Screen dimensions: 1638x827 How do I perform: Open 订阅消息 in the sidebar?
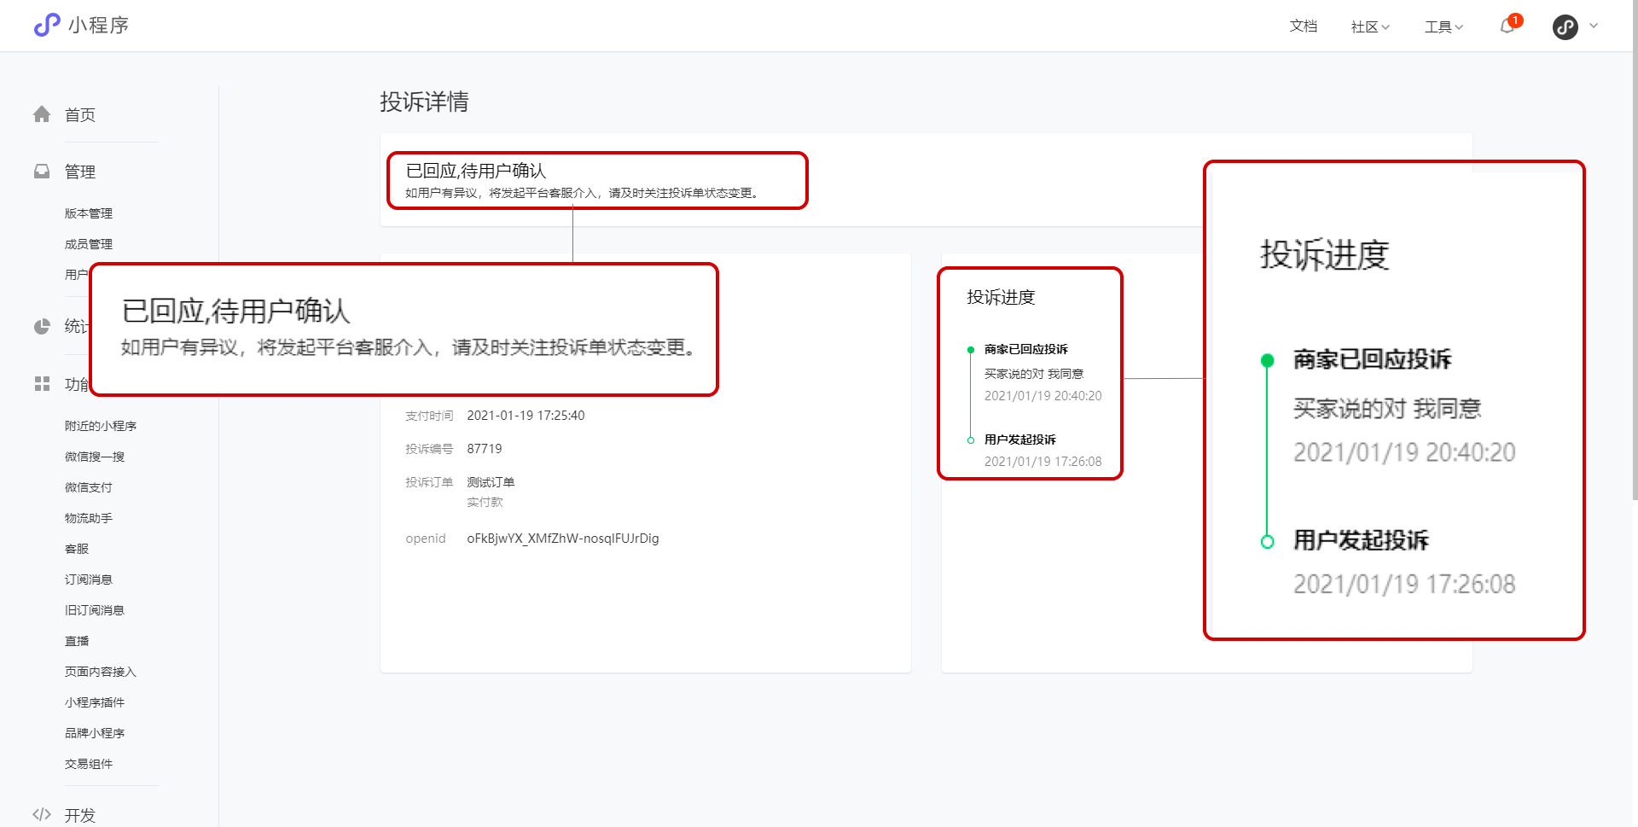(89, 579)
